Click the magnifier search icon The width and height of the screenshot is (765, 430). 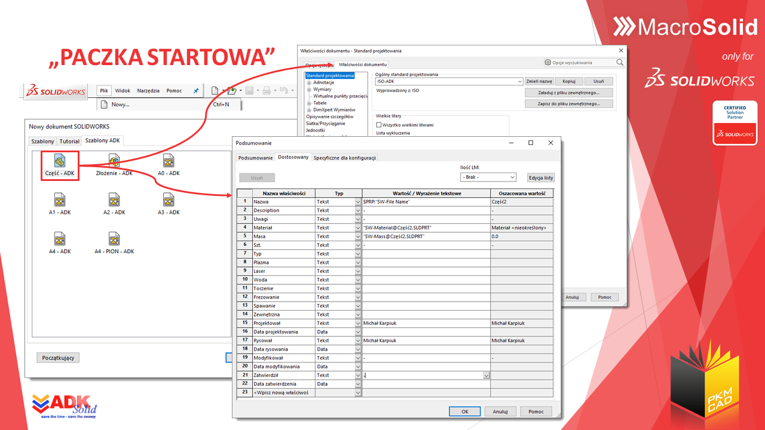(620, 62)
